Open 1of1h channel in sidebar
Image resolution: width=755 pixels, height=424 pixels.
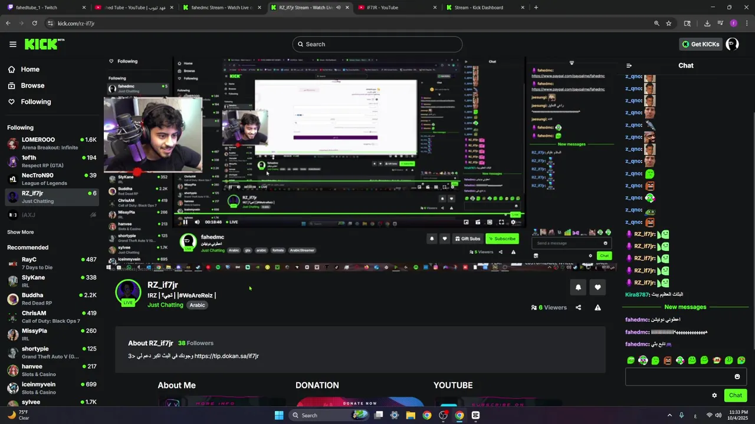[x=52, y=161]
